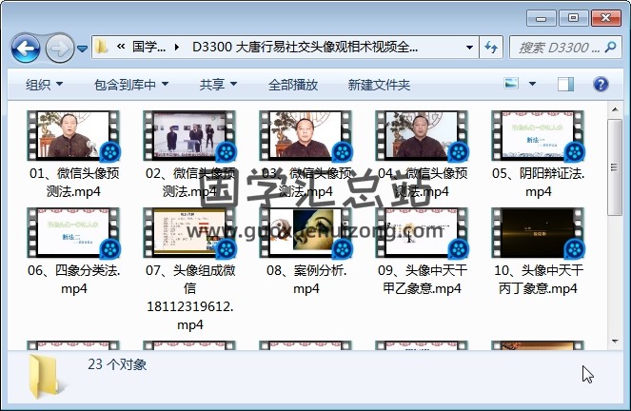Click the 新建文件夹 button
Screen dimensions: 631x411
coord(379,85)
